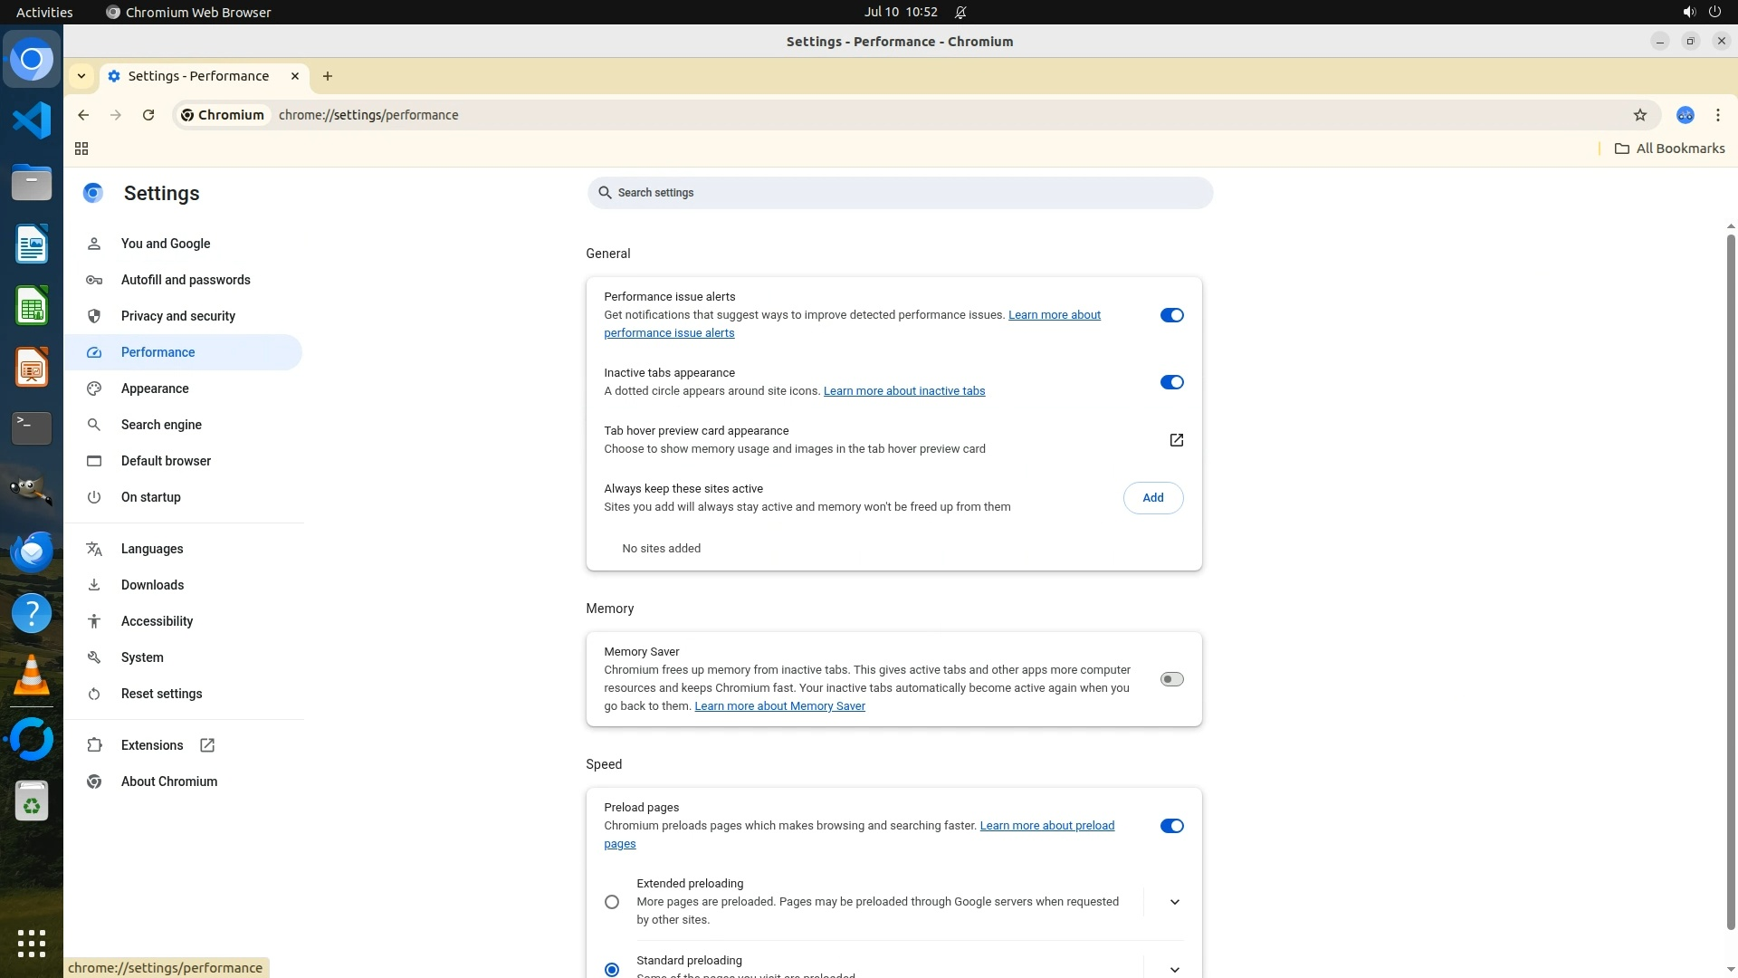Click the Search settings field

(x=899, y=193)
